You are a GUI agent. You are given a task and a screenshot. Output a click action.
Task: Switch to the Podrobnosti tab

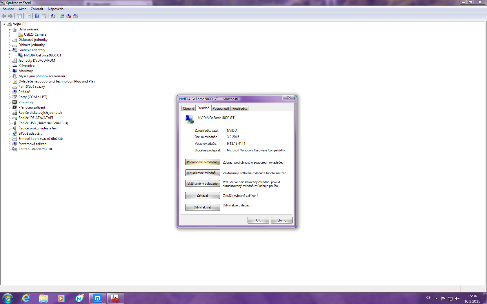[x=221, y=109]
